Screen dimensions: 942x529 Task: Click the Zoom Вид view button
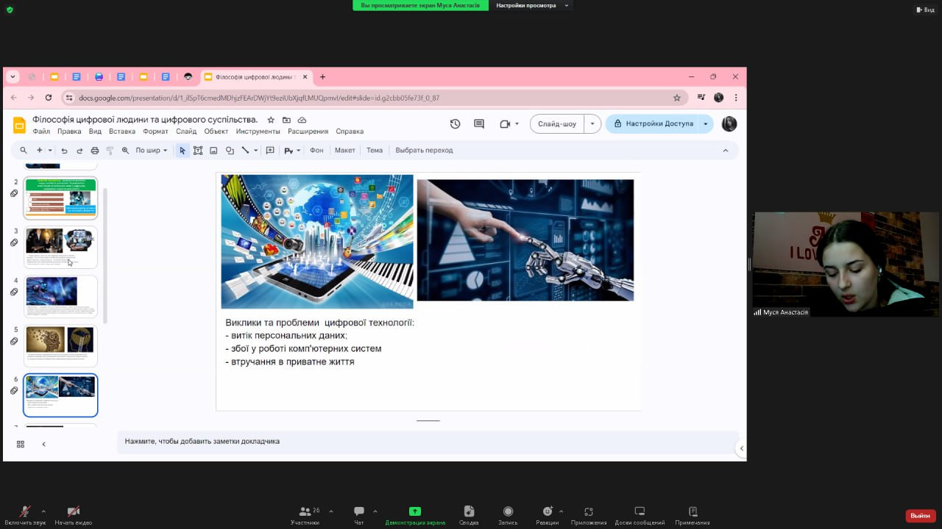point(925,10)
